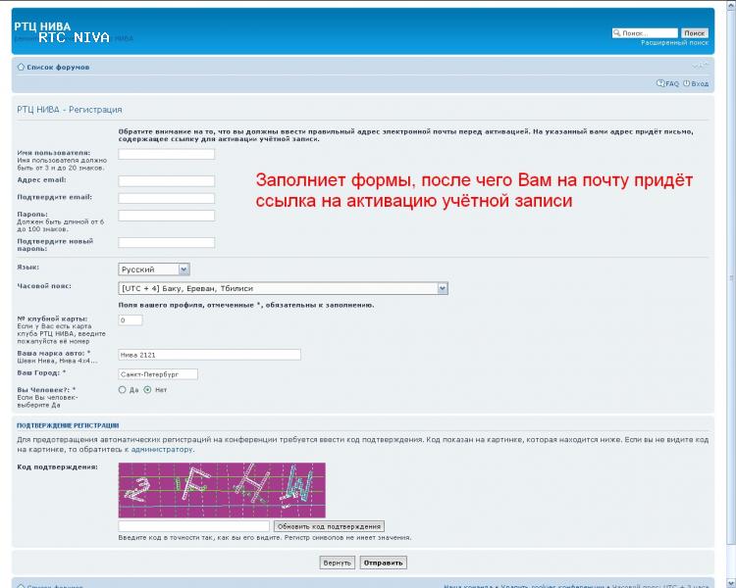Click the 'ПОДТВЕРЖДЕНИЕ РЕГИСТРАЦИИ' section title
The width and height of the screenshot is (736, 588).
68,425
